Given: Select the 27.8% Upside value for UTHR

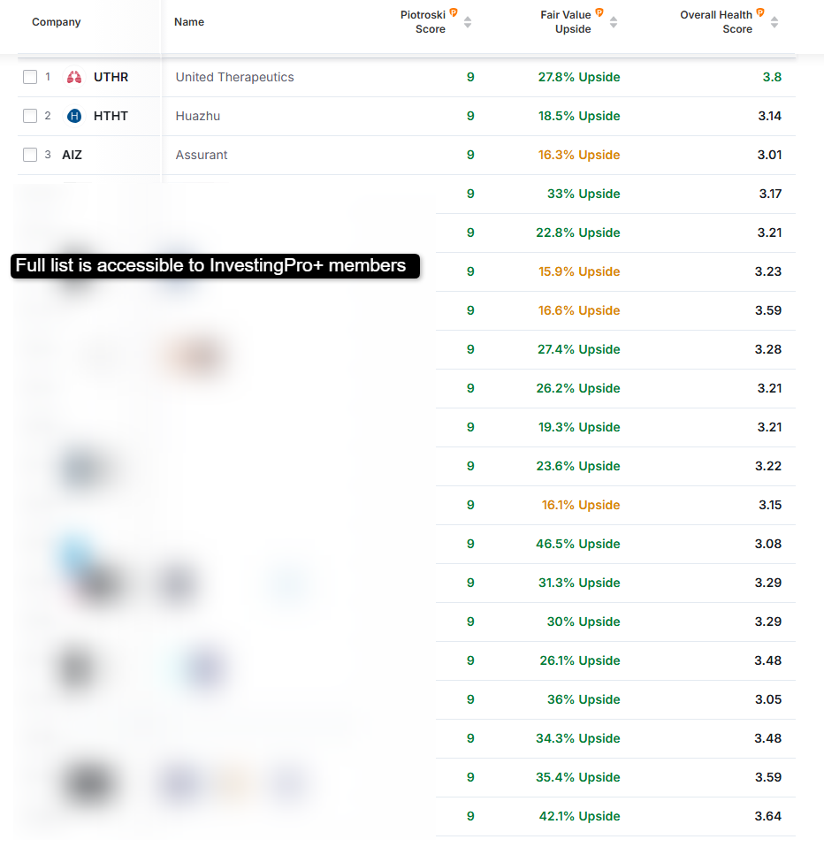Looking at the screenshot, I should click(579, 77).
